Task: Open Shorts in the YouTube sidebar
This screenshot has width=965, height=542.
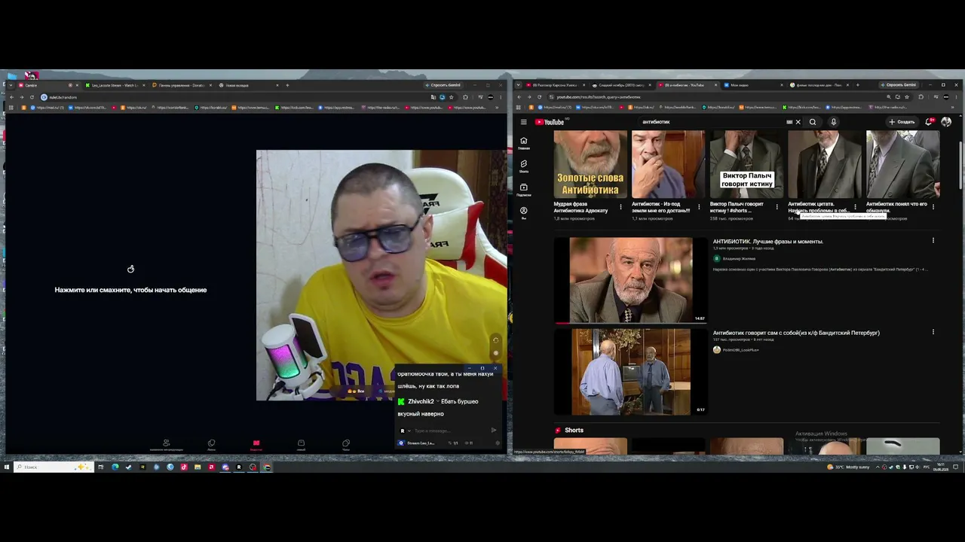Action: coord(524,166)
